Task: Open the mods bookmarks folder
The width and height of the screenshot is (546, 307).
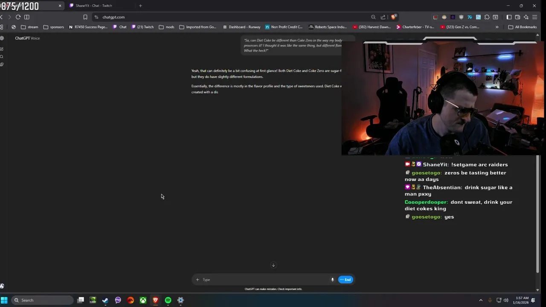Action: (166, 27)
